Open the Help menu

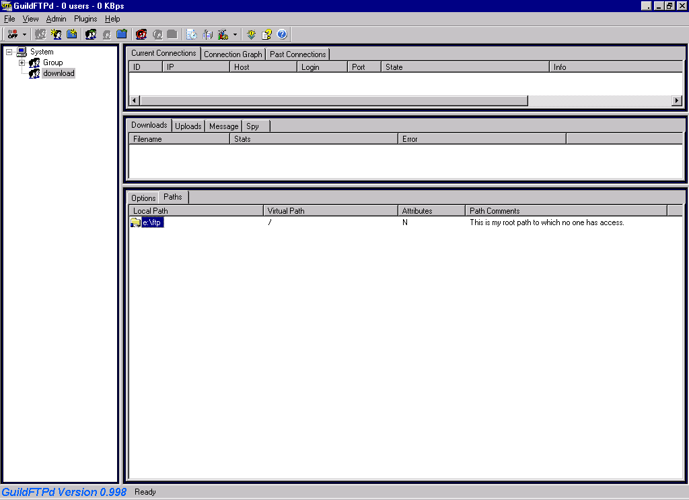pos(112,19)
